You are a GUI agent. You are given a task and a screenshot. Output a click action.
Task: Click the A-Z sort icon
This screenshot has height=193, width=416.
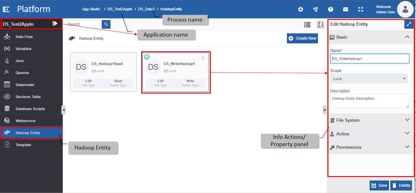pos(321,25)
